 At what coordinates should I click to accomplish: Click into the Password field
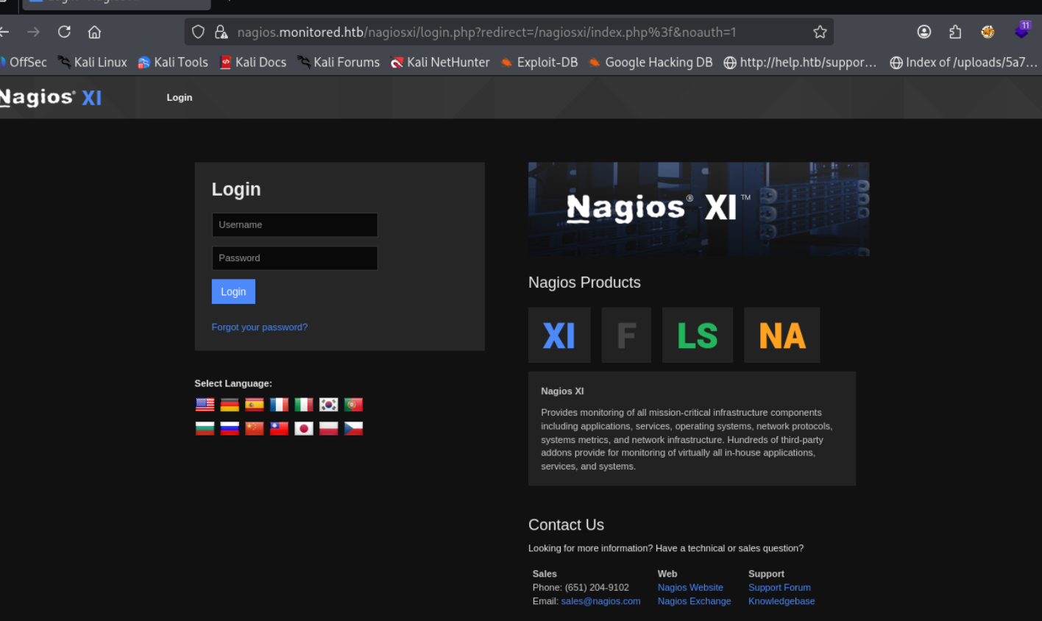point(294,258)
